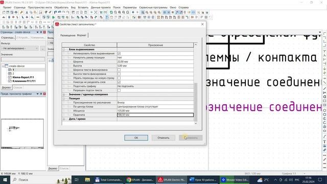Open the Страницы panel header dropdown arrow
The width and height of the screenshot is (327, 184).
[x=37, y=32]
